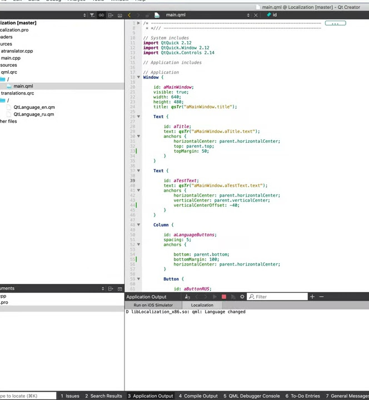This screenshot has height=400, width=369.
Task: Collapse the Window block at line 18
Action: (x=138, y=77)
